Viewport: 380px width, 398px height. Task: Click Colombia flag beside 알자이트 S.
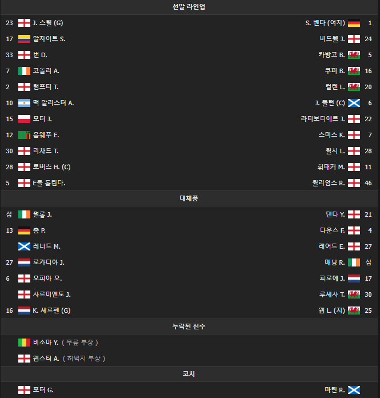point(24,39)
